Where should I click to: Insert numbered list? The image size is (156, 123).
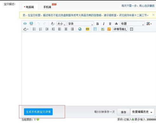[x=41, y=29]
